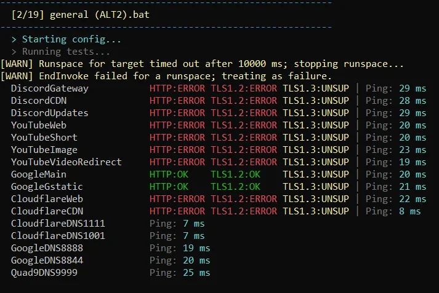Click HTTP:ERROR status for CloudflareWeb
Image resolution: width=439 pixels, height=293 pixels.
(x=177, y=199)
